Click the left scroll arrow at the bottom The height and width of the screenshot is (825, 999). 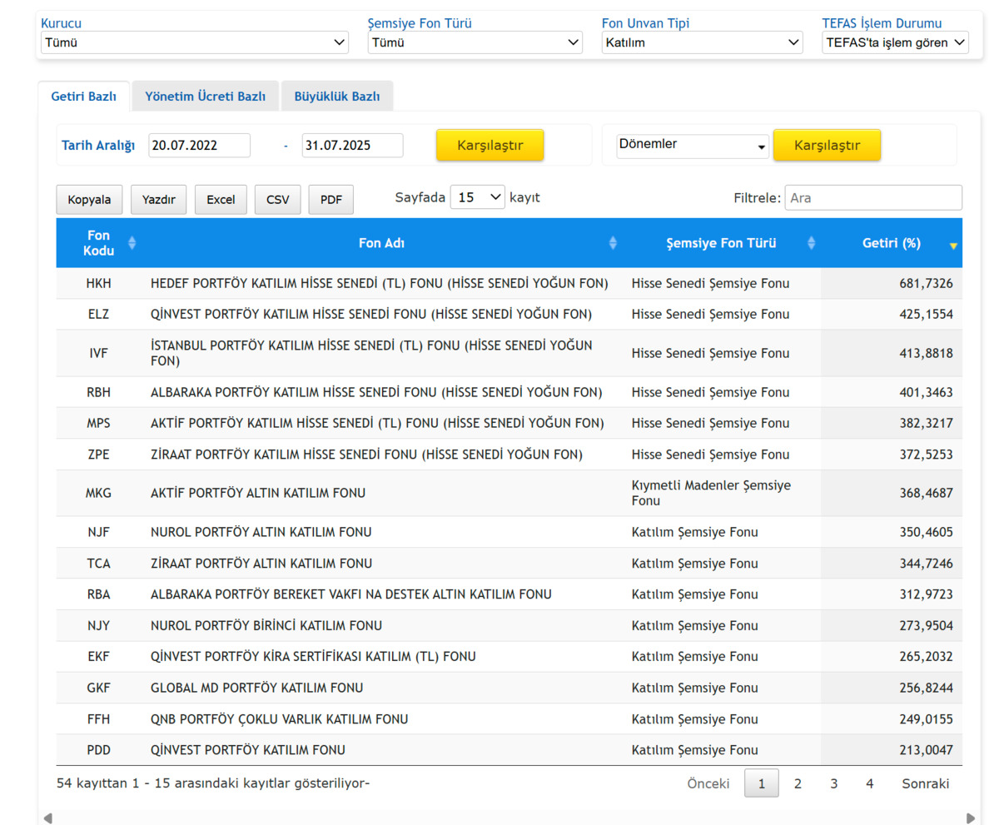click(47, 818)
